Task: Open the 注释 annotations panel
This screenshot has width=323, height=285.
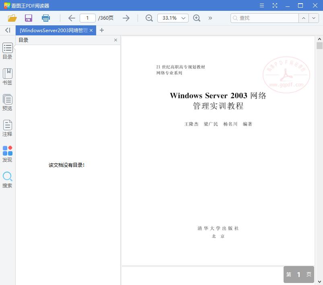Action: tap(7, 128)
